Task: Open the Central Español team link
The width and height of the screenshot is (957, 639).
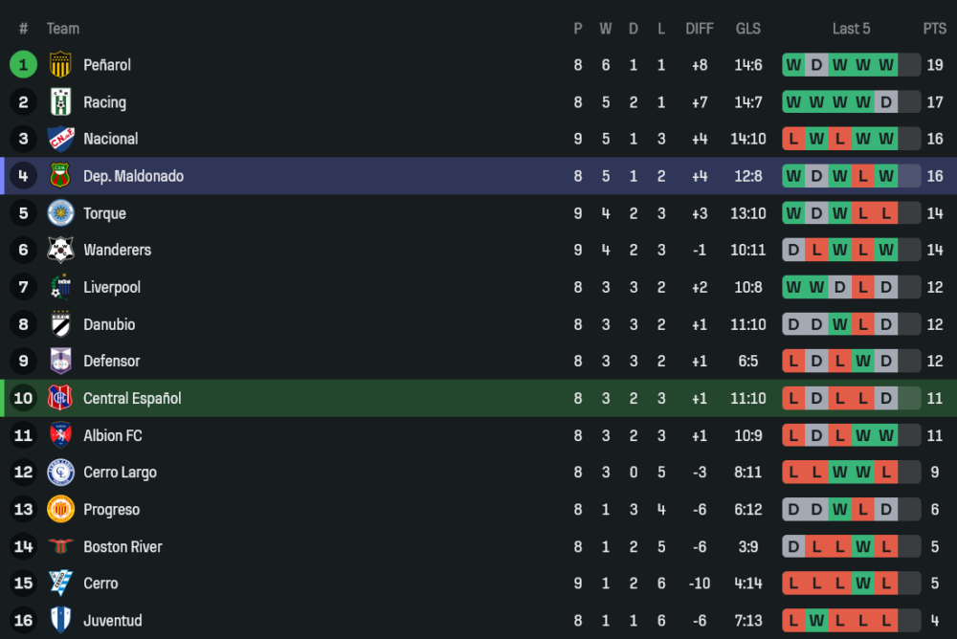Action: click(x=132, y=398)
